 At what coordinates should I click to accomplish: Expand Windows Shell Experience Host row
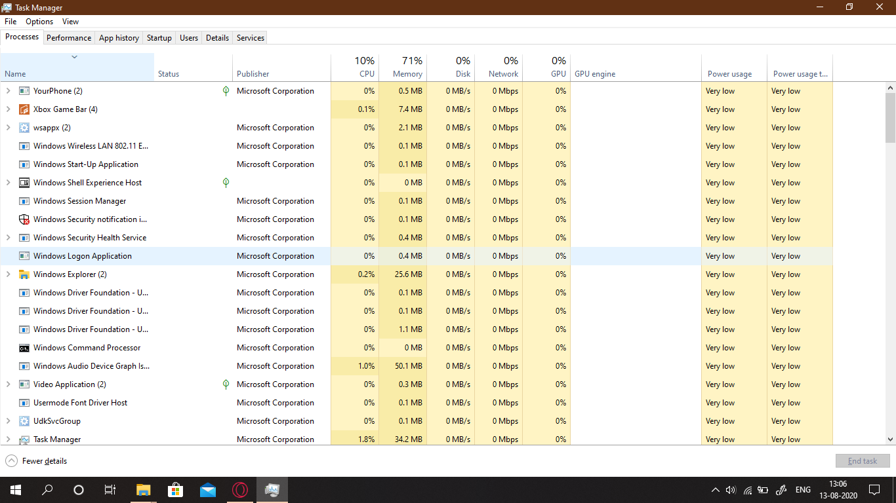[8, 183]
